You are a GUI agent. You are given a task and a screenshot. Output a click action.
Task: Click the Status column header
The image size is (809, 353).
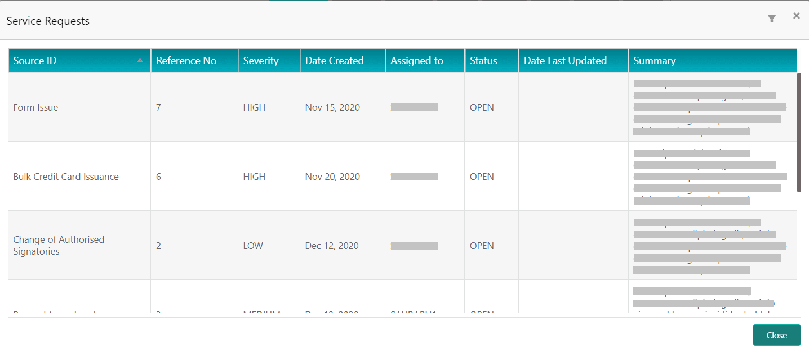(x=483, y=61)
